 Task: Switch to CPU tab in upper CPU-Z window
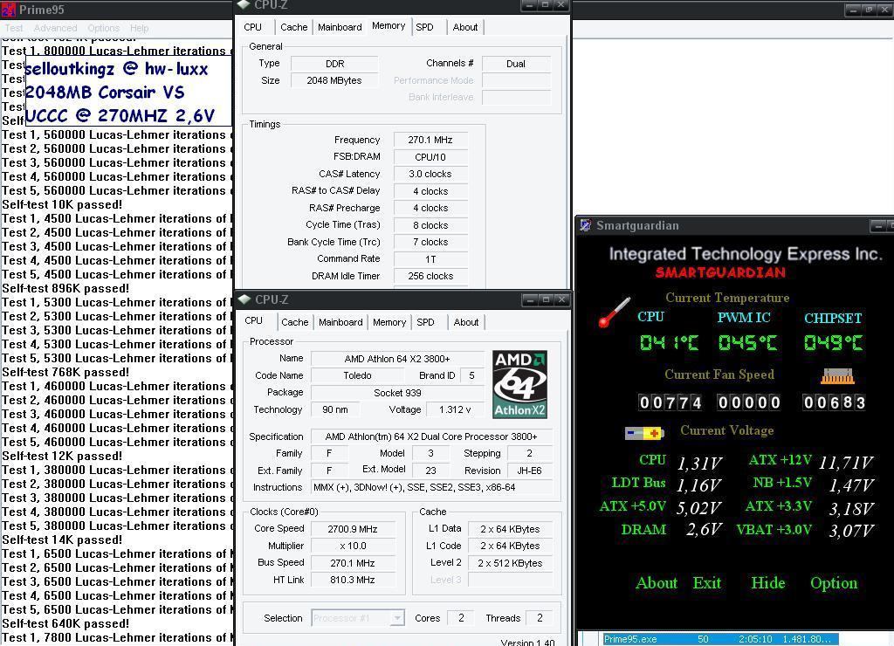252,27
